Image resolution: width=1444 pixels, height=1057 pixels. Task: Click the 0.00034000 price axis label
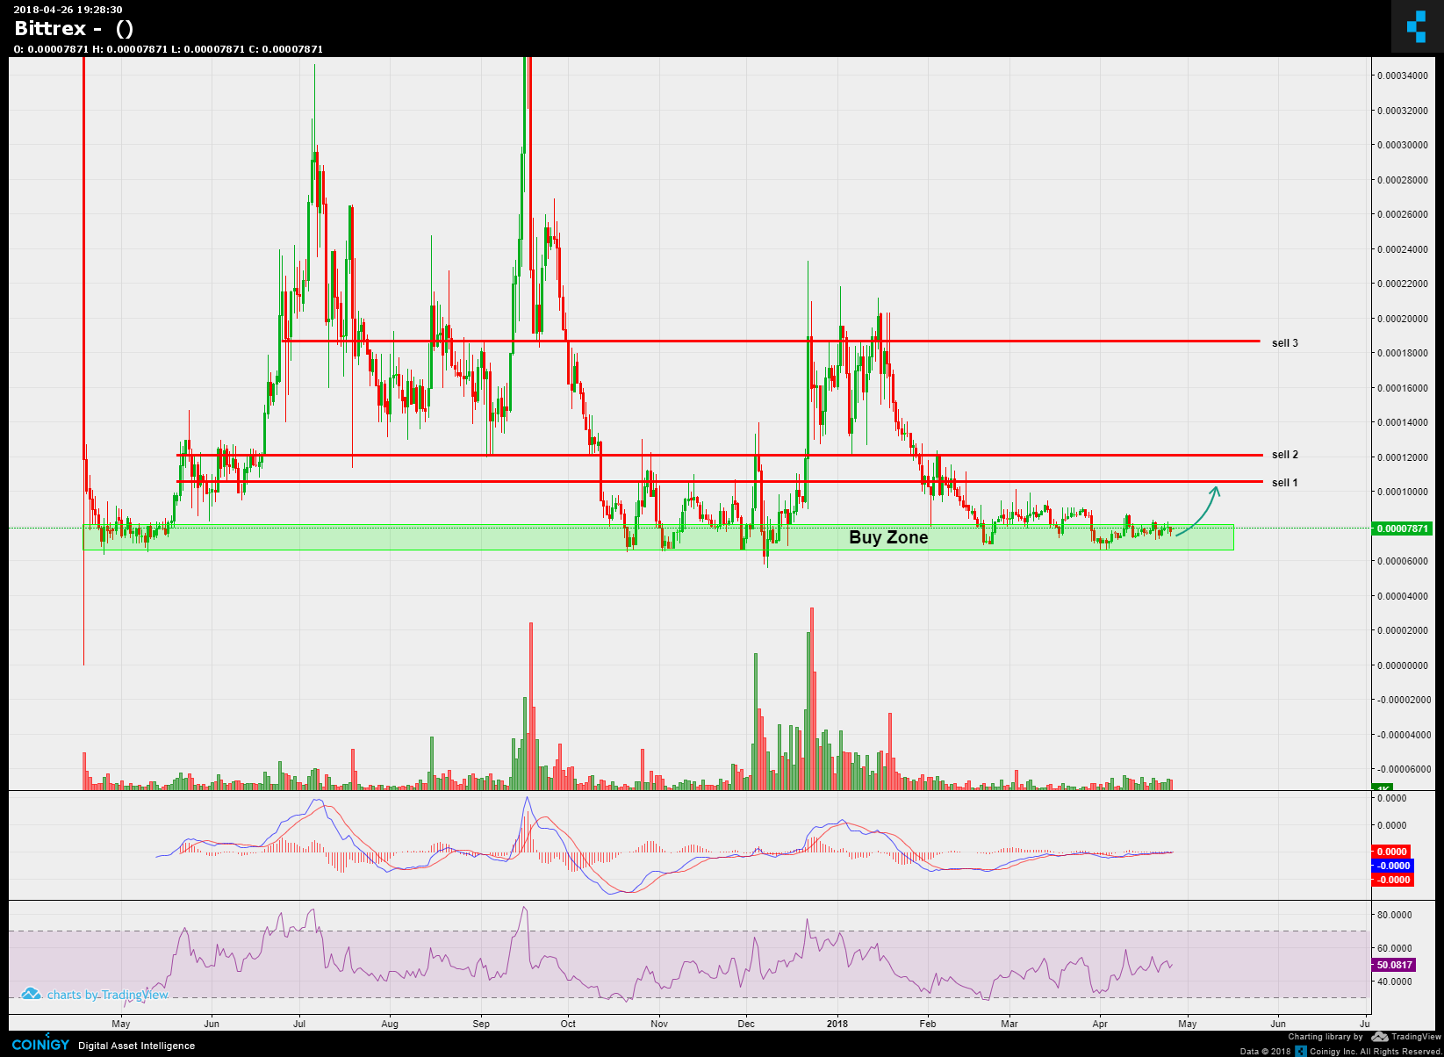pyautogui.click(x=1403, y=75)
